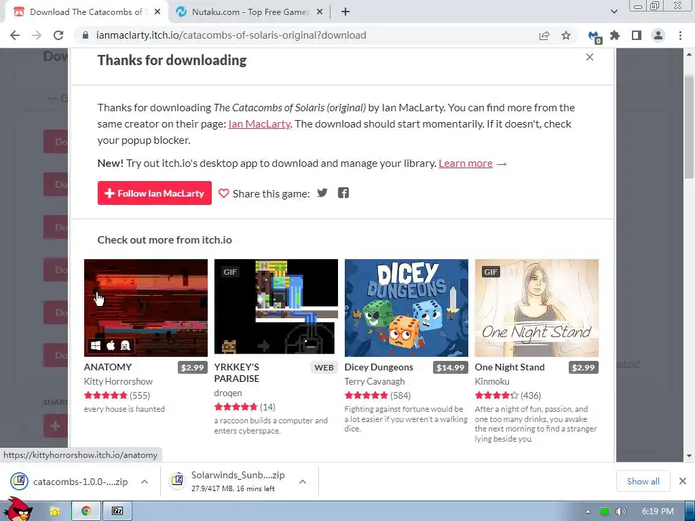Image resolution: width=695 pixels, height=521 pixels.
Task: Click the ANATOMY title link
Action: [x=108, y=367]
